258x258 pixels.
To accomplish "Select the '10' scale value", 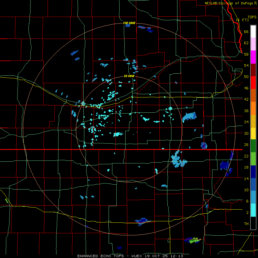I will click(246, 190).
